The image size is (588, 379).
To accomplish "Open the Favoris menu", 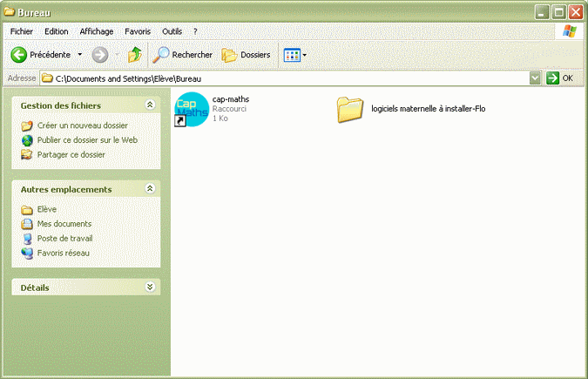I will [138, 31].
